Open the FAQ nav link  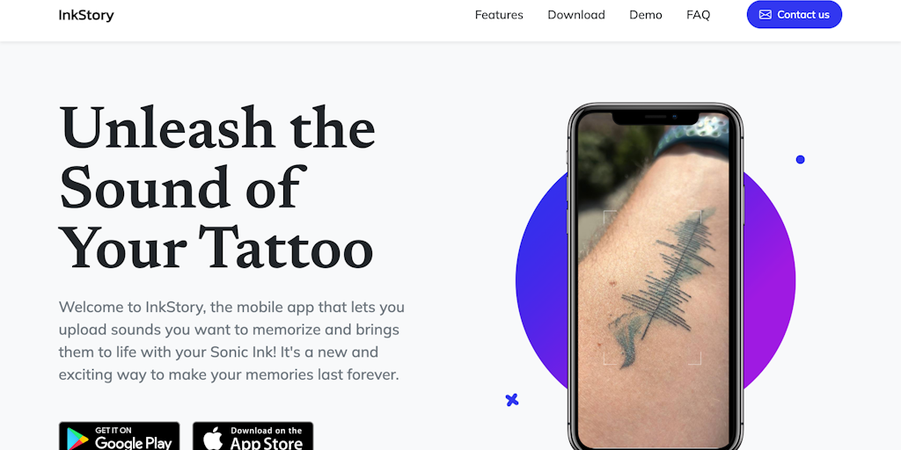click(x=698, y=15)
